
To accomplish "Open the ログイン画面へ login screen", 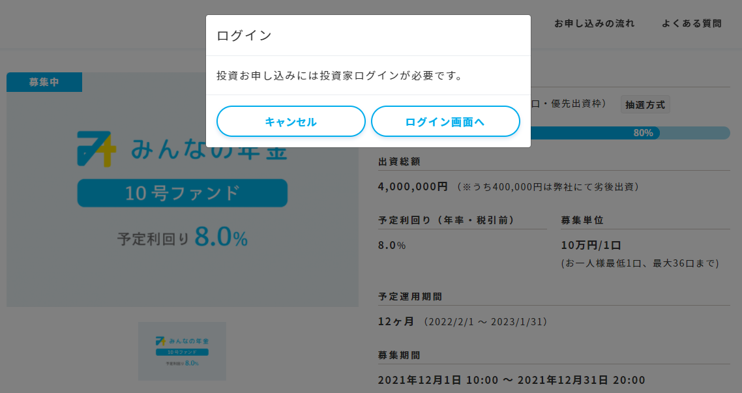I will (445, 121).
